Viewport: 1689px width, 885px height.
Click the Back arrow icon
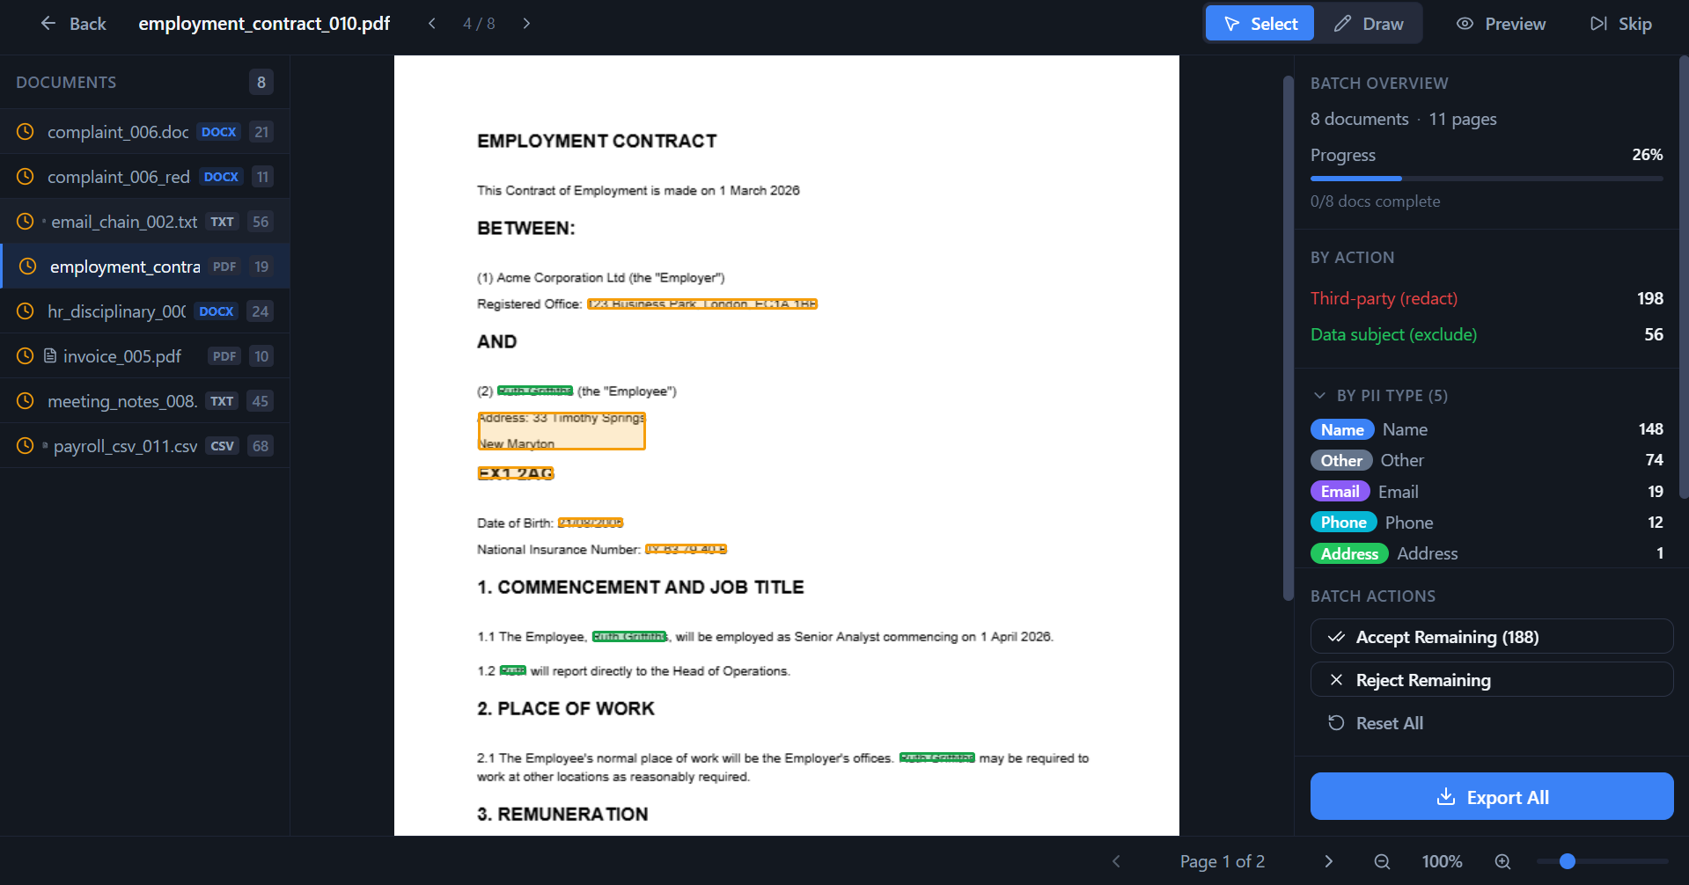click(x=48, y=24)
